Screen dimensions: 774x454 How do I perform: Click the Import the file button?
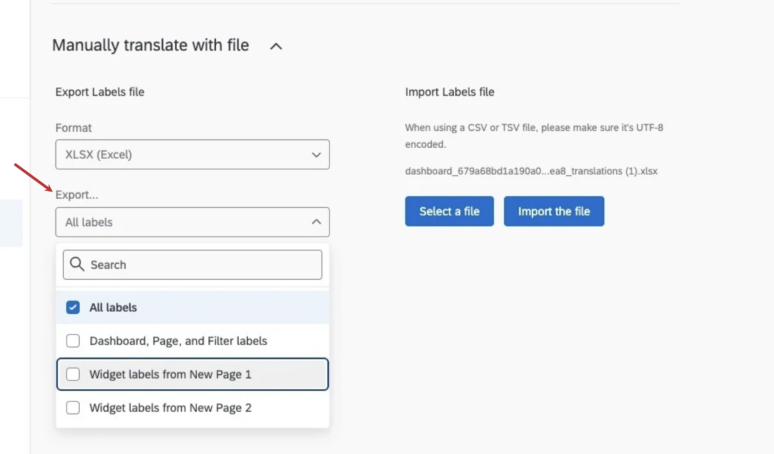pos(554,211)
